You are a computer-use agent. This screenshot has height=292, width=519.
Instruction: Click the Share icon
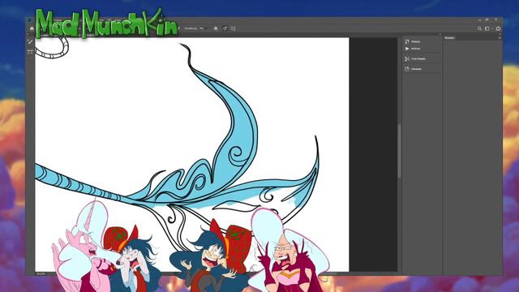pos(498,28)
